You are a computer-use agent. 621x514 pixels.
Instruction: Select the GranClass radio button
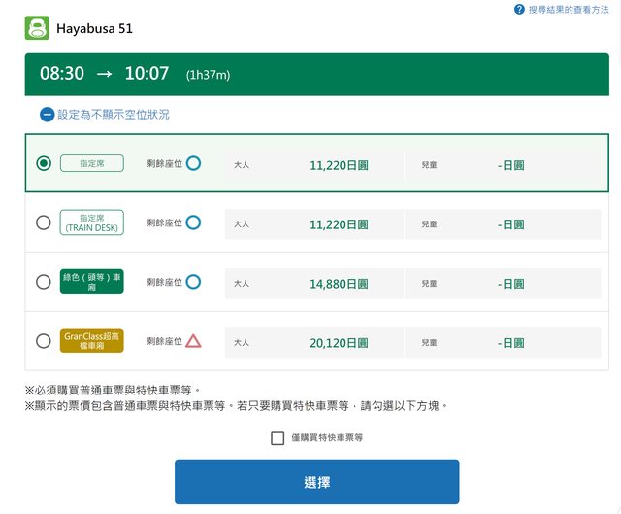[x=44, y=341]
